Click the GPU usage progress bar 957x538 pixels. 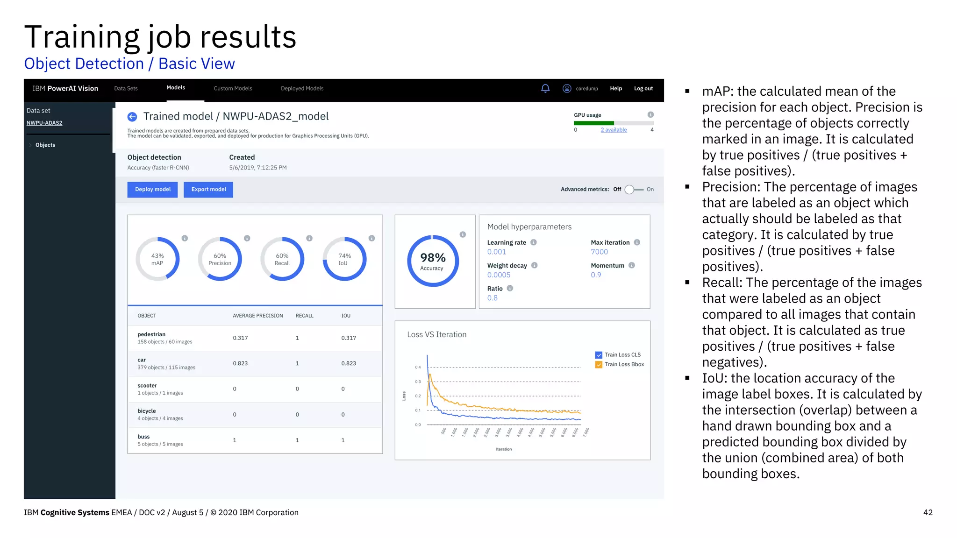click(613, 123)
